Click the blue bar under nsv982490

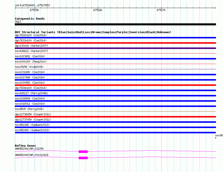[115, 133]
